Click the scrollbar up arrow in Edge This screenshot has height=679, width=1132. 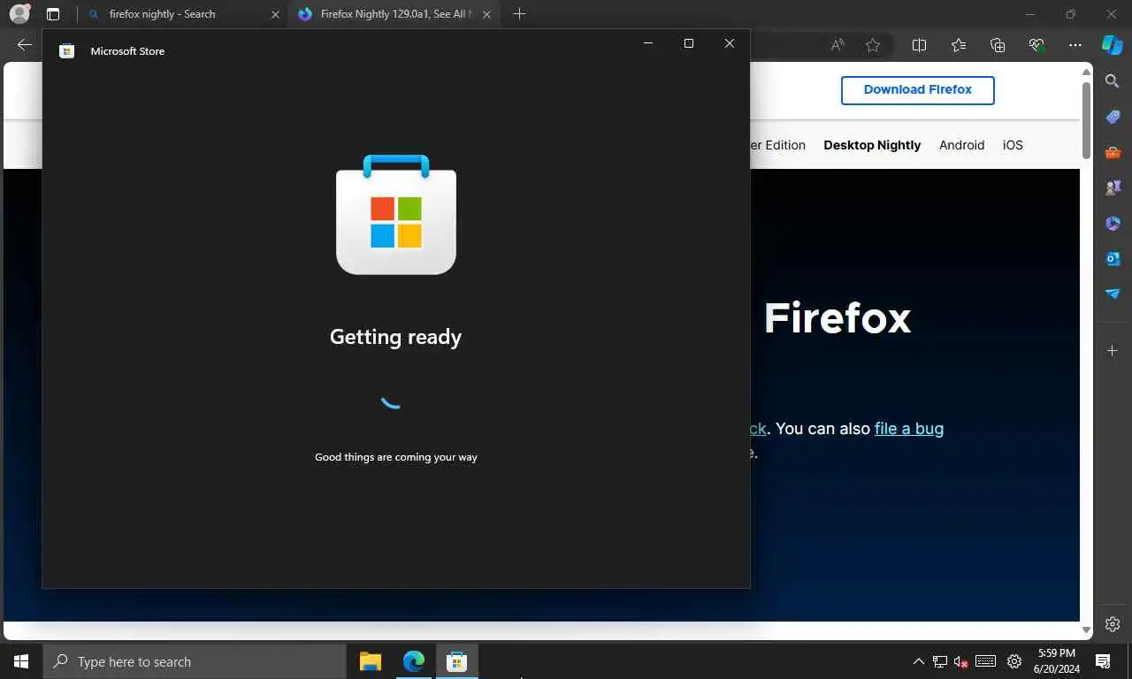coord(1086,72)
